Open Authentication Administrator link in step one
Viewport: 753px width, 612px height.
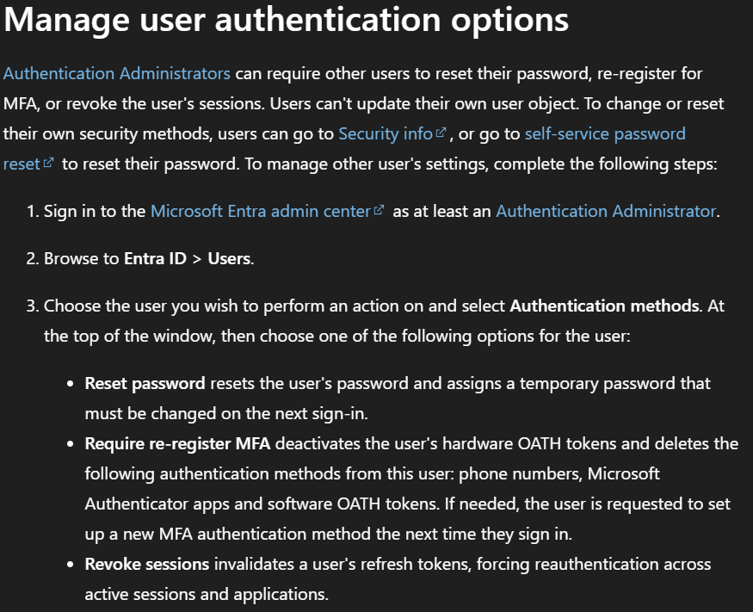tap(606, 212)
